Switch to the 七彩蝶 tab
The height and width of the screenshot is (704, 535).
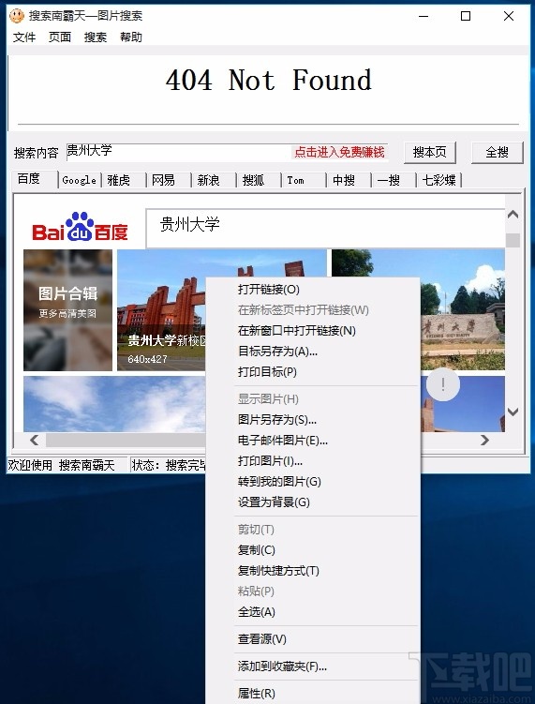click(438, 180)
